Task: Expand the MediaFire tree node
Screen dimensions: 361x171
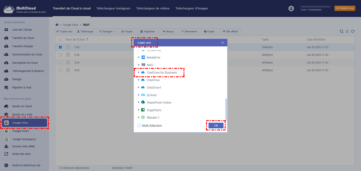Action: pos(139,57)
